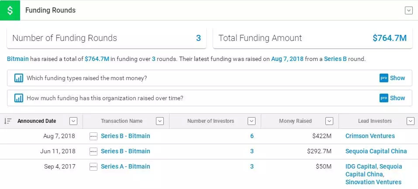Click the Sinovation Ventures link
418x189 pixels.
click(x=373, y=182)
